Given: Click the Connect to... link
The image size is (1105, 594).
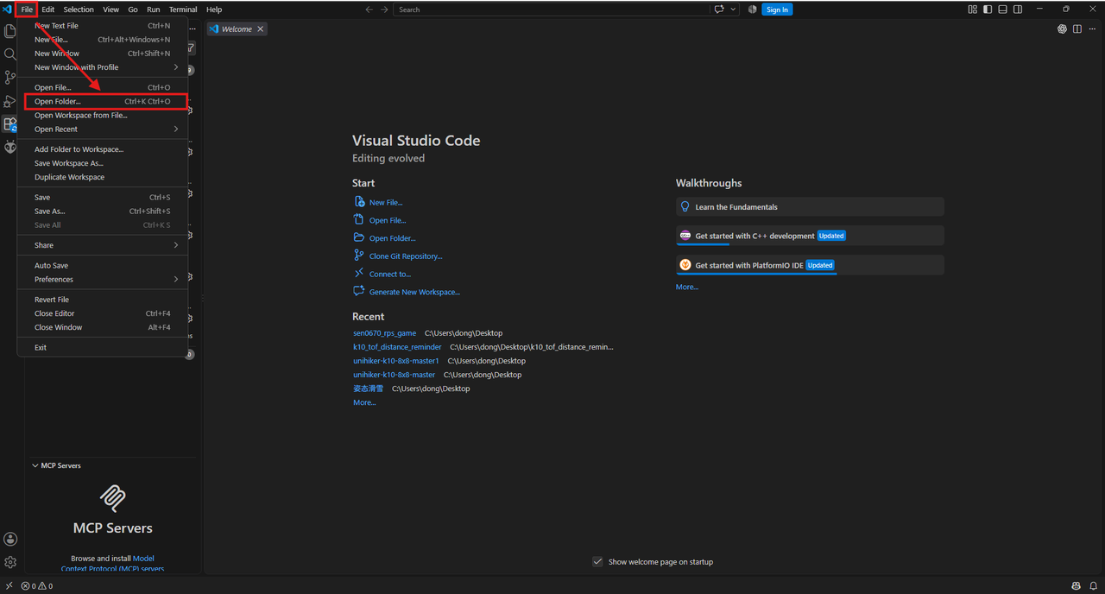Looking at the screenshot, I should [x=390, y=274].
